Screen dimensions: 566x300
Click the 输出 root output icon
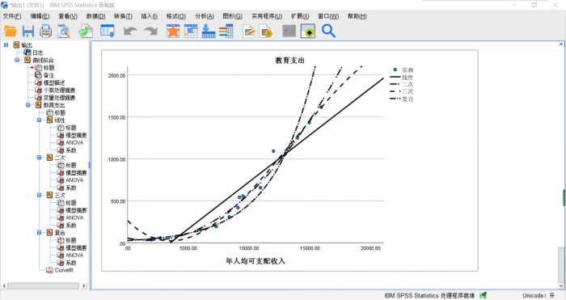[x=16, y=44]
